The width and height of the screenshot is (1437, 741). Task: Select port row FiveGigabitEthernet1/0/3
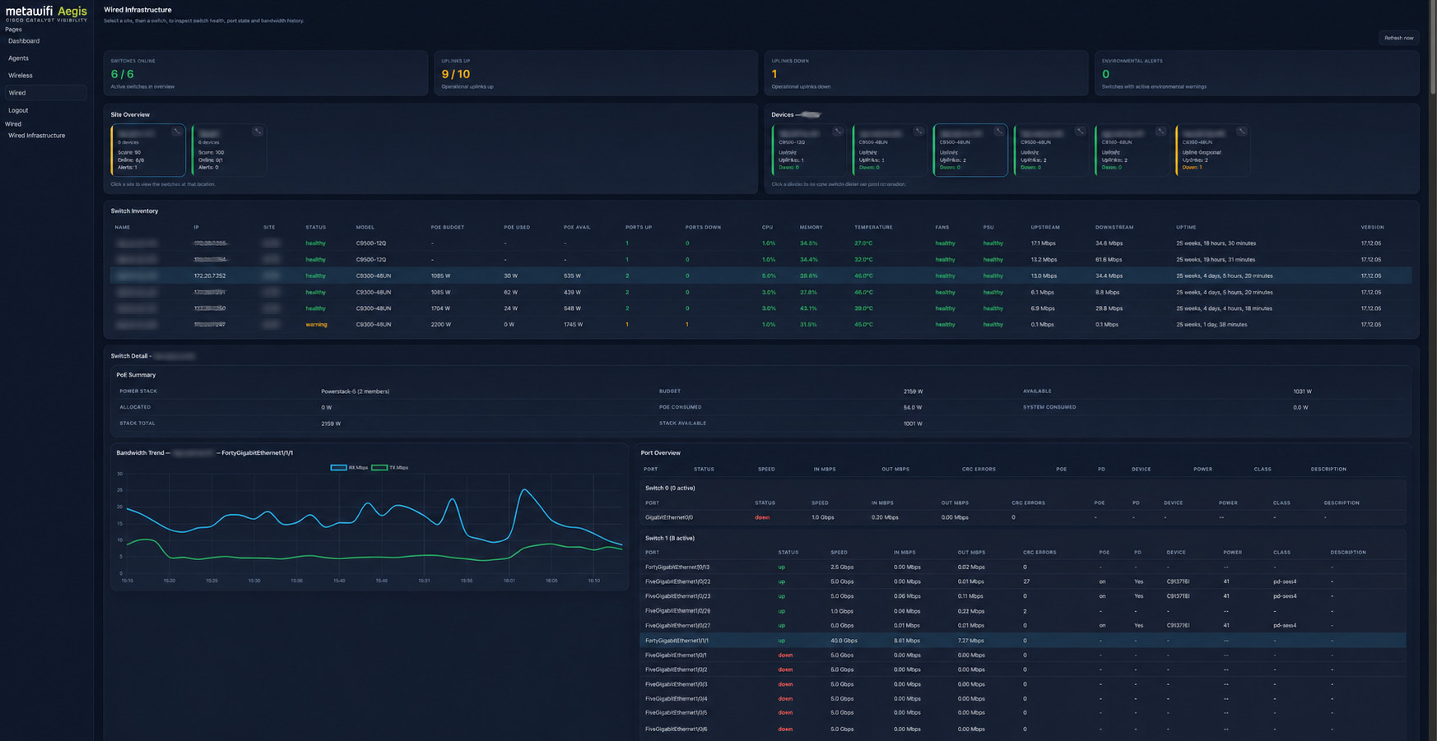pos(1023,684)
